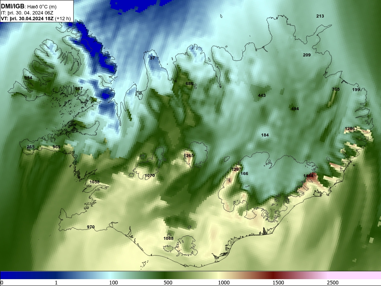Select the 494 value label
The height and width of the screenshot is (286, 381).
(295, 109)
